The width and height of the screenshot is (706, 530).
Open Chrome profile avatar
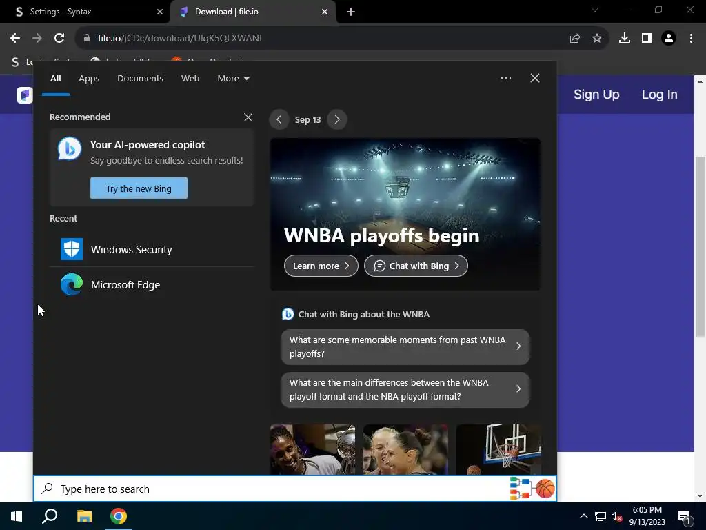point(669,39)
